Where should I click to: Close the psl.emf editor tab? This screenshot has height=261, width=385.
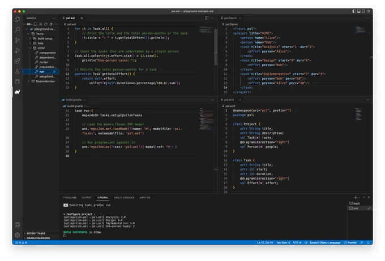240,100
